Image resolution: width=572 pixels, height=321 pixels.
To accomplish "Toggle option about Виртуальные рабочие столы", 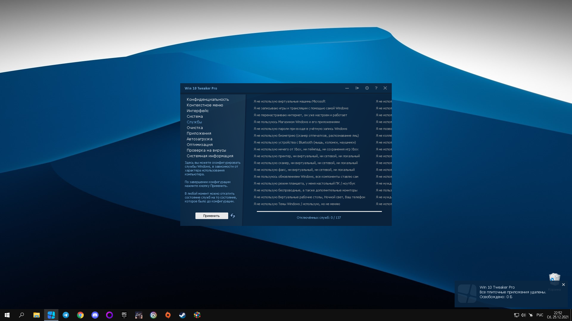I will click(x=309, y=197).
